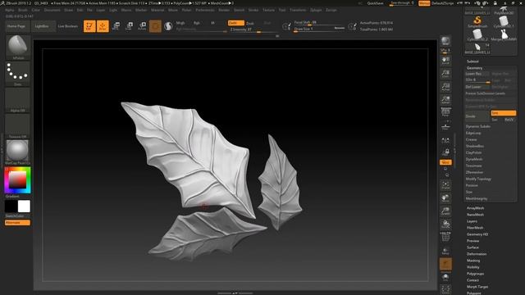This screenshot has height=295, width=525.
Task: Select the Zoom3D icon
Action: pos(445,211)
